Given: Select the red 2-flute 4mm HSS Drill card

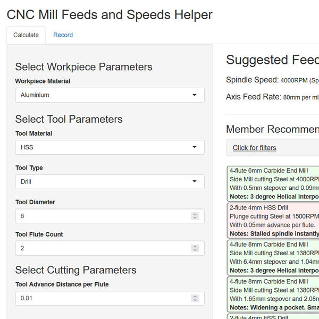Looking at the screenshot, I should coord(273,221).
